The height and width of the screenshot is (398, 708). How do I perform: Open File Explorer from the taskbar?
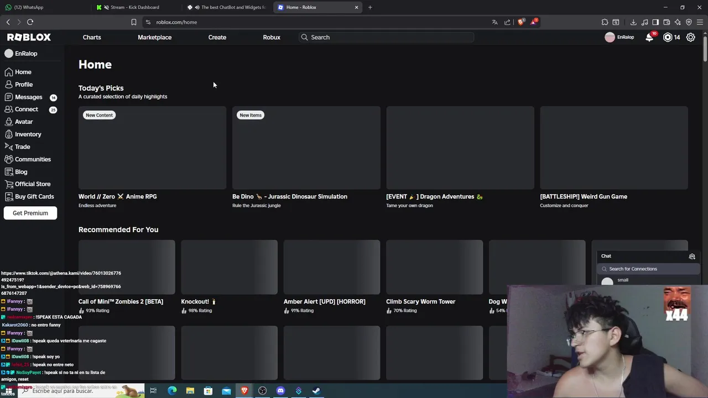coord(190,391)
